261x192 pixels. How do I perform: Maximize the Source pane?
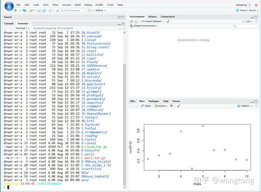[123, 17]
